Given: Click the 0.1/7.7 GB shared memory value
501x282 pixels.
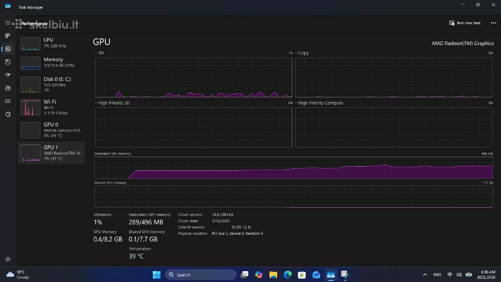Looking at the screenshot, I should (143, 239).
